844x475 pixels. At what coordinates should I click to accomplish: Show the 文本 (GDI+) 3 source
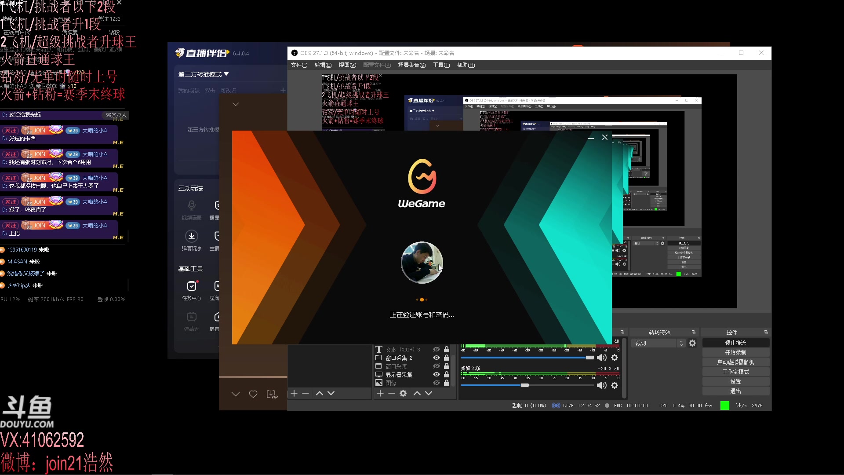click(437, 349)
